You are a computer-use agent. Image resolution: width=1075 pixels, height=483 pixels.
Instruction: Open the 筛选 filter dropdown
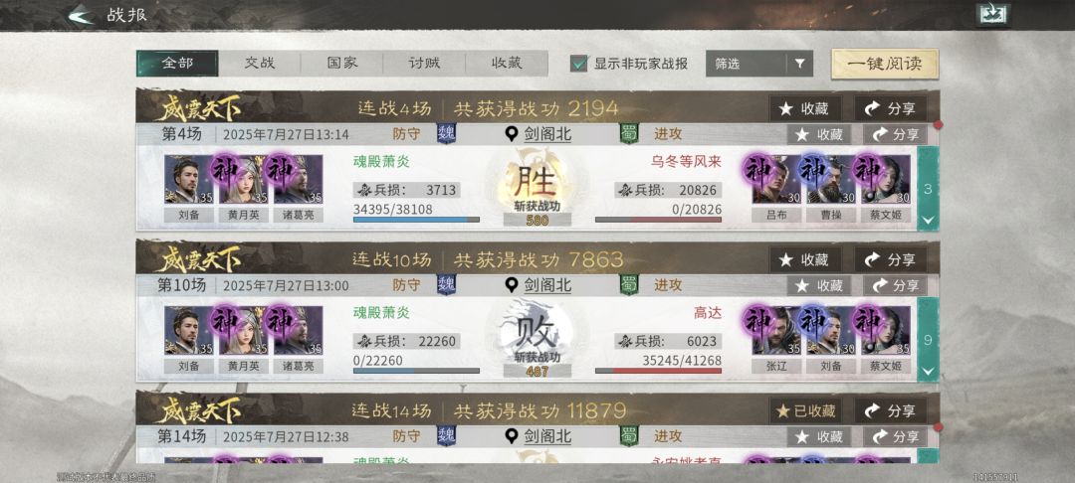[x=758, y=64]
